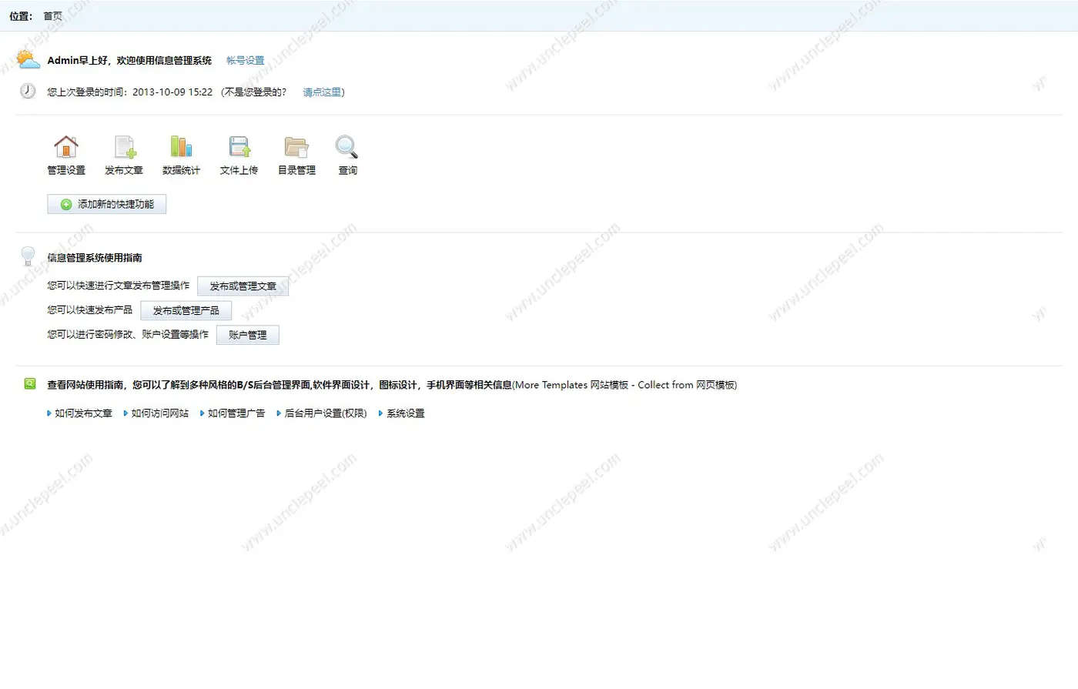Open the 后台用户设置(权限) link
The width and height of the screenshot is (1078, 689).
pyautogui.click(x=326, y=413)
